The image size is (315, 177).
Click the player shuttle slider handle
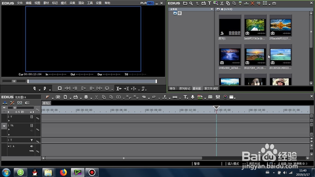[x=14, y=81]
